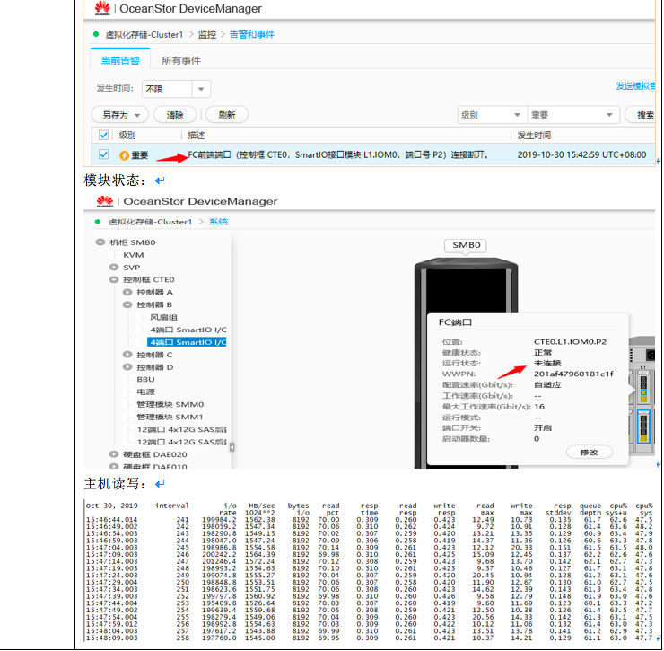Select WWPN value 201af47960181c1f
This screenshot has width=664, height=651.
[573, 374]
